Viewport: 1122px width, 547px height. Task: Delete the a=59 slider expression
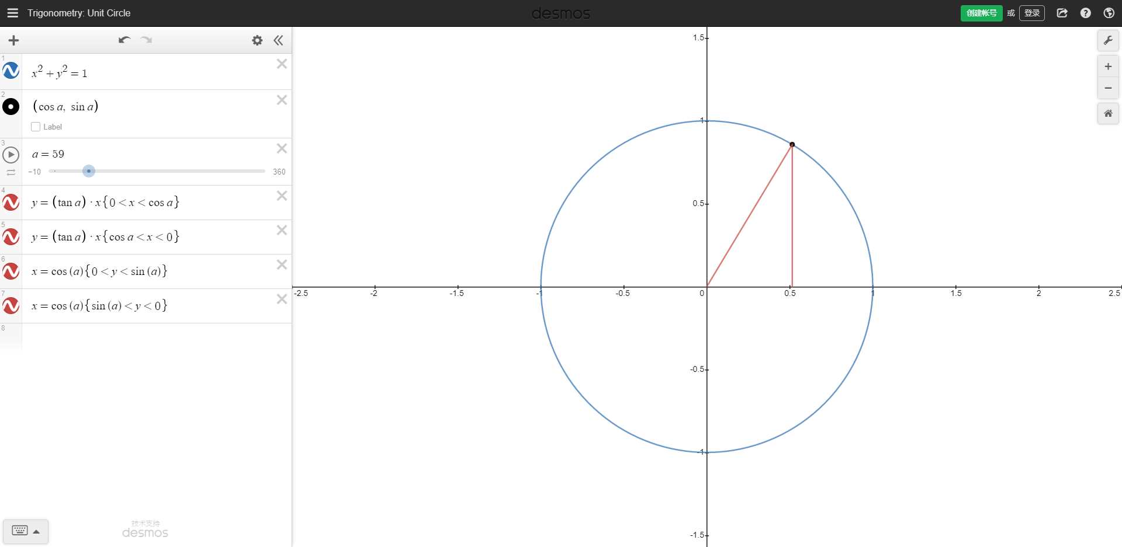coord(282,148)
